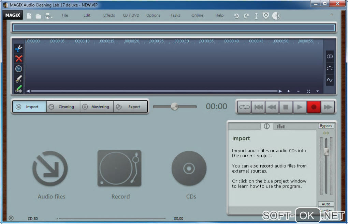
Task: Show the info tab in side panel
Action: pyautogui.click(x=267, y=126)
